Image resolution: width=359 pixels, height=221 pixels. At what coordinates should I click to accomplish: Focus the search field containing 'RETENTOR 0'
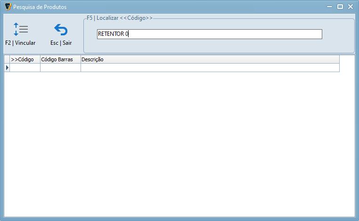(x=209, y=34)
